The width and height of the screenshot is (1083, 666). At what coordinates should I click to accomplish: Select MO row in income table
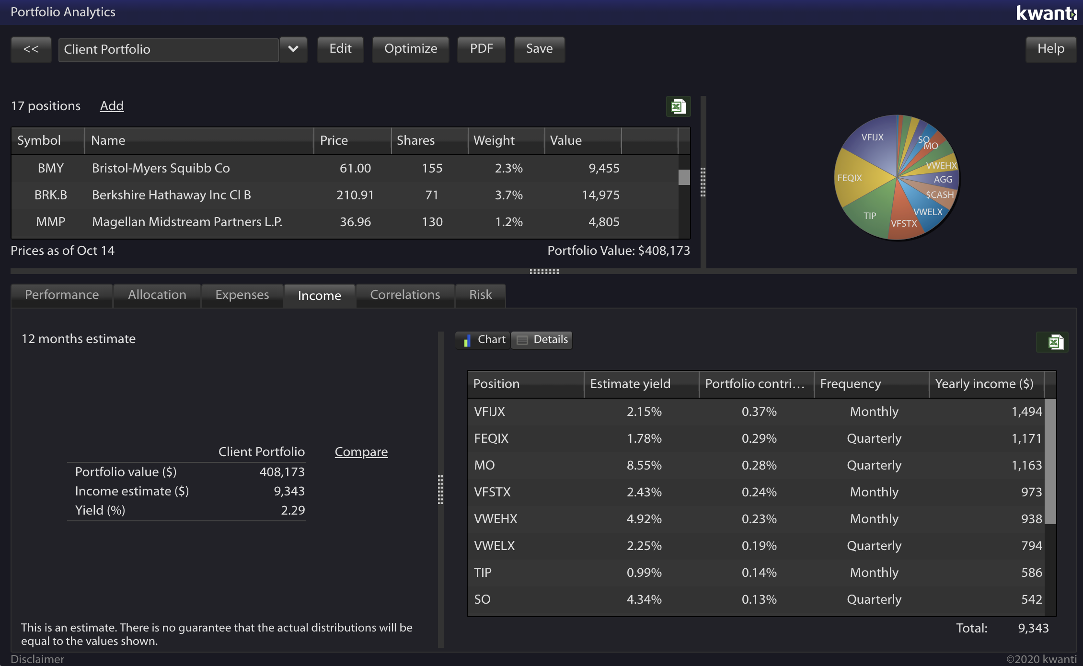[x=756, y=465]
